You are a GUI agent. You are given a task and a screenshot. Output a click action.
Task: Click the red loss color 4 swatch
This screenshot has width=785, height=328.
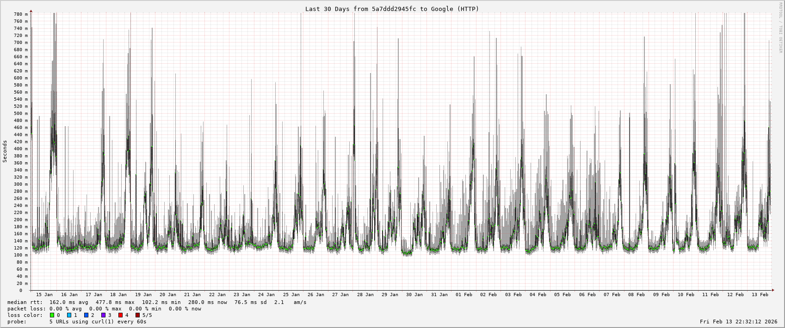point(121,315)
